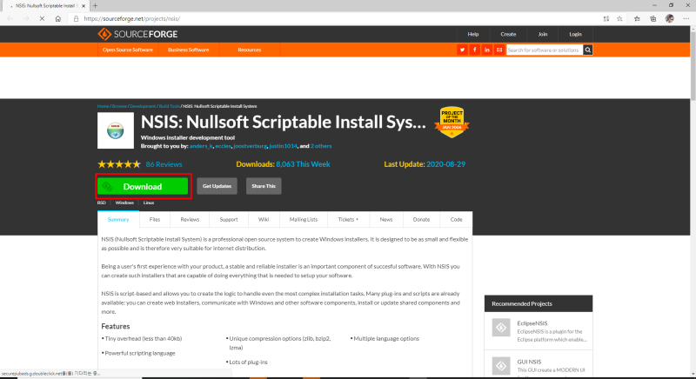Switch to the Wiki tab
696x379 pixels.
click(x=264, y=219)
